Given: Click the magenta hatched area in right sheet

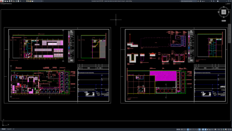Looking at the screenshot, I should [163, 76].
